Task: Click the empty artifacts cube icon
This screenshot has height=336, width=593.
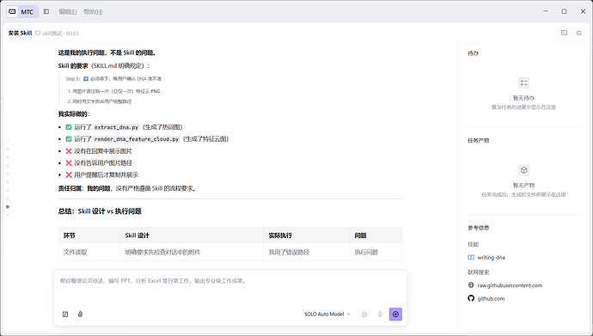Action: [523, 170]
